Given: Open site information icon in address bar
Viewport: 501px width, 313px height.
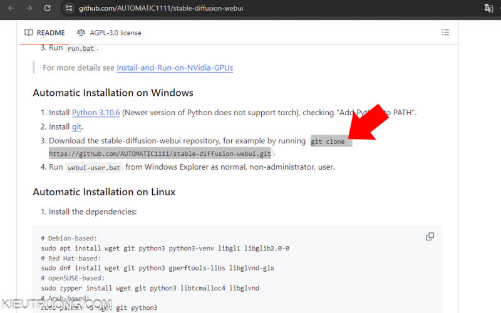Looking at the screenshot, I should (69, 8).
